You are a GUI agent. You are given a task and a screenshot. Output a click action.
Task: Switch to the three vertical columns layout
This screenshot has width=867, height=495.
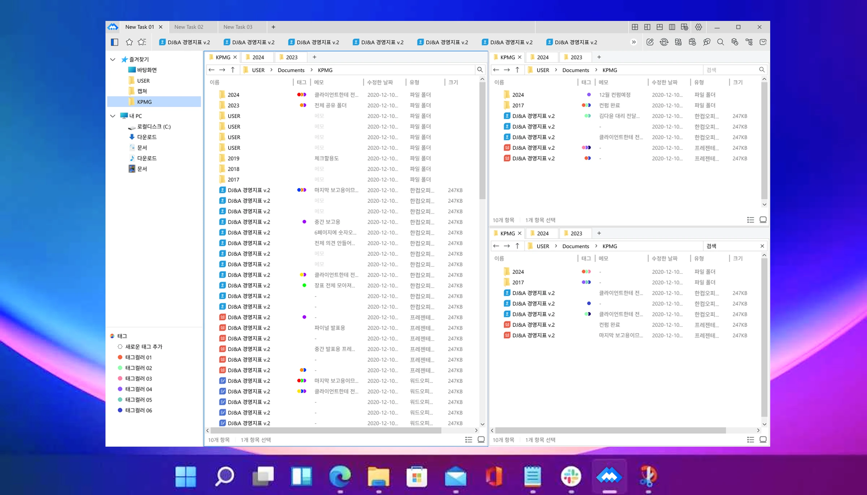tap(672, 27)
